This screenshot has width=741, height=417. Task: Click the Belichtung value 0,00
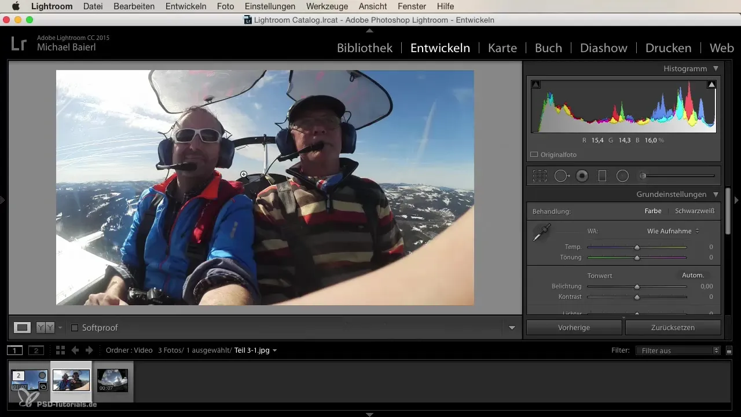point(706,287)
